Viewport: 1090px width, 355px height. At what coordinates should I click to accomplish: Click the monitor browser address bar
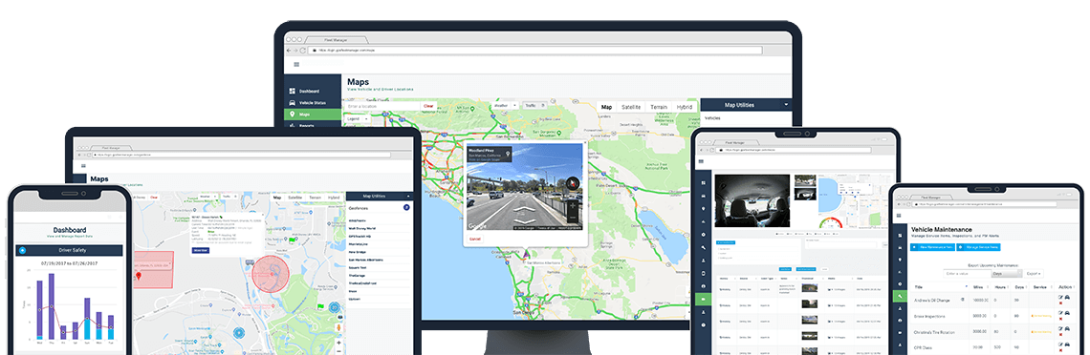tap(535, 50)
